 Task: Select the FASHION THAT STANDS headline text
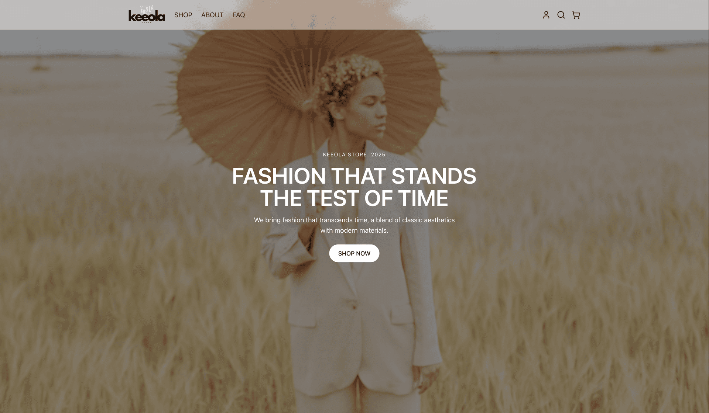[354, 176]
